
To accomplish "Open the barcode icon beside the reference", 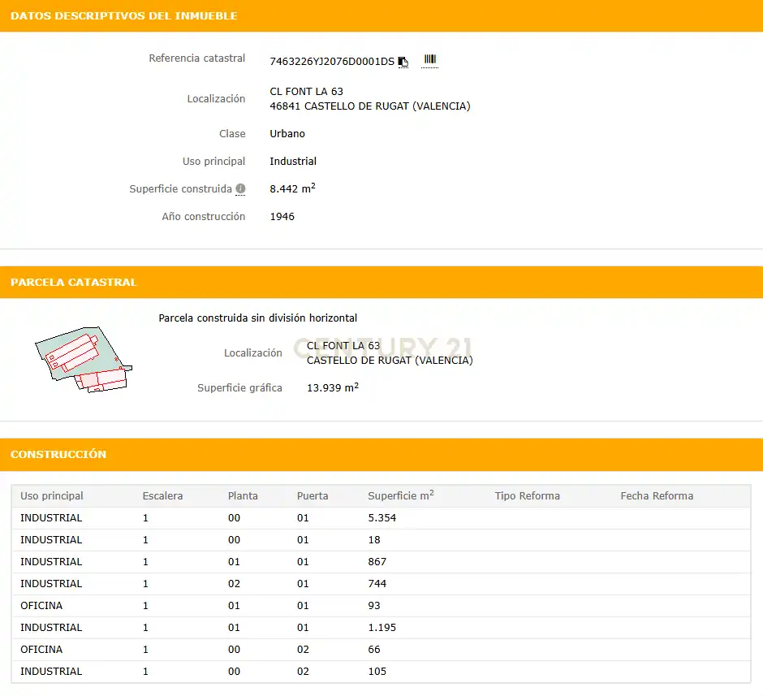I will [429, 60].
